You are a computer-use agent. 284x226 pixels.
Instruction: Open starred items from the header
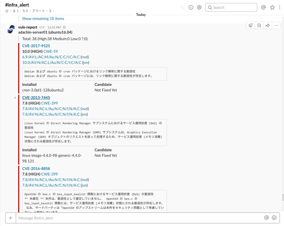click(272, 8)
